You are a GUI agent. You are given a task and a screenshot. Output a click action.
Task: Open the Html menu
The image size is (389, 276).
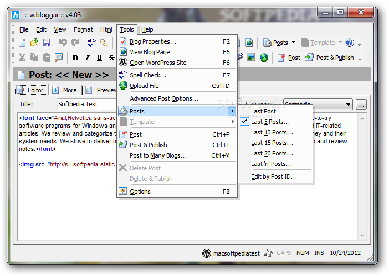106,29
